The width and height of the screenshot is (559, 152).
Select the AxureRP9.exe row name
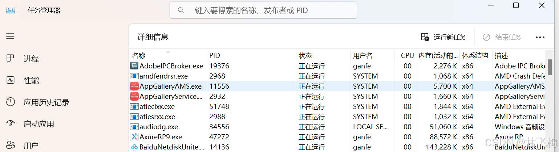(161, 137)
